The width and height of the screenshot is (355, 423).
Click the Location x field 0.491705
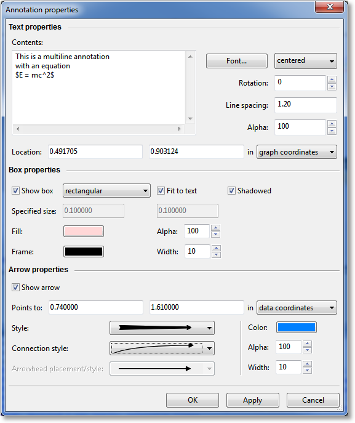click(x=95, y=151)
